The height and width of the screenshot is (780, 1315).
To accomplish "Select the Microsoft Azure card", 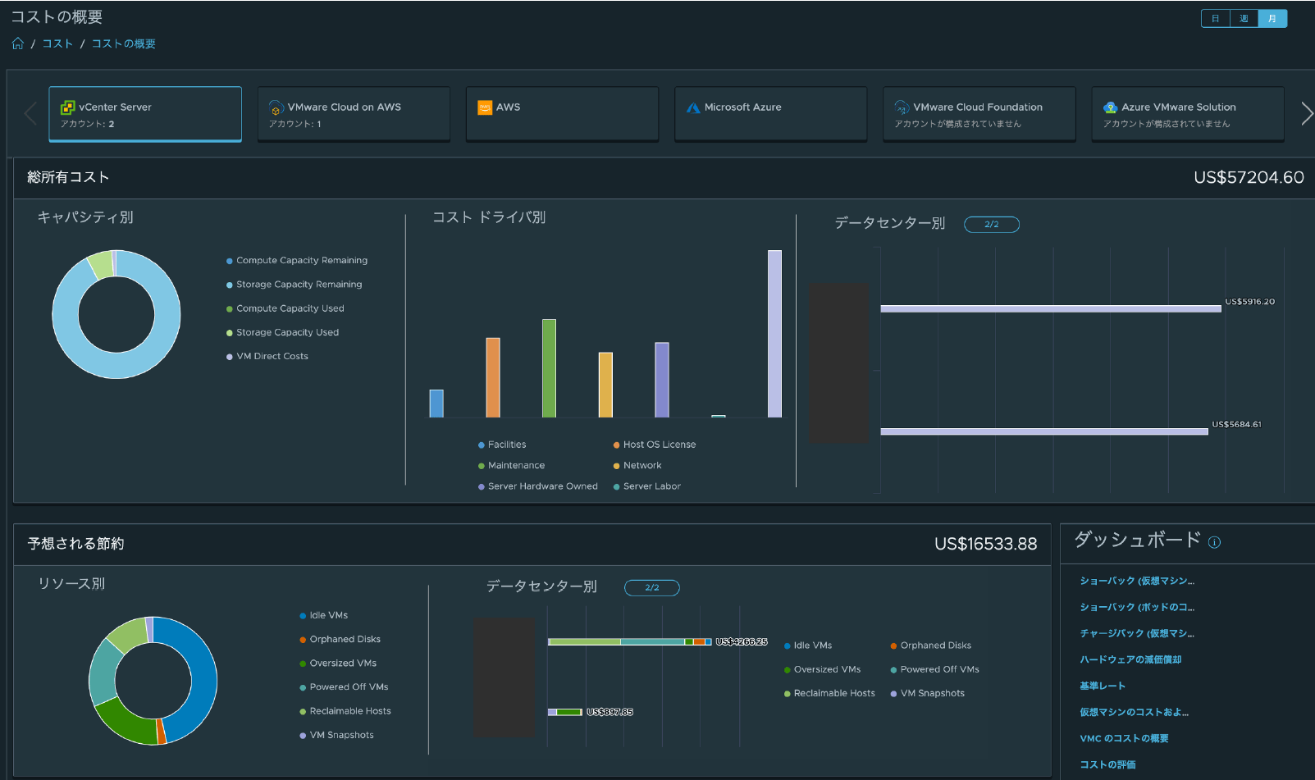I will pos(770,114).
